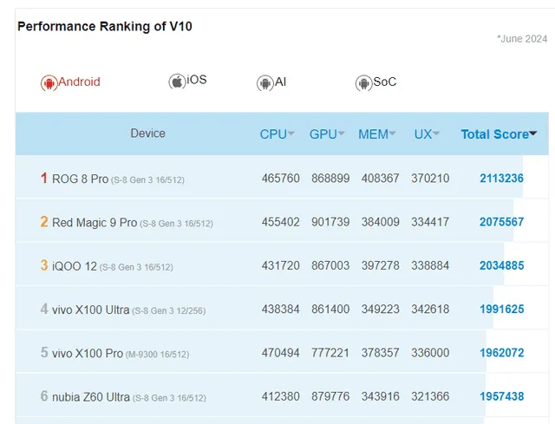Viewport: 555px width, 424px height.
Task: Sort ranking by Total Score arrow
Action: coord(532,134)
